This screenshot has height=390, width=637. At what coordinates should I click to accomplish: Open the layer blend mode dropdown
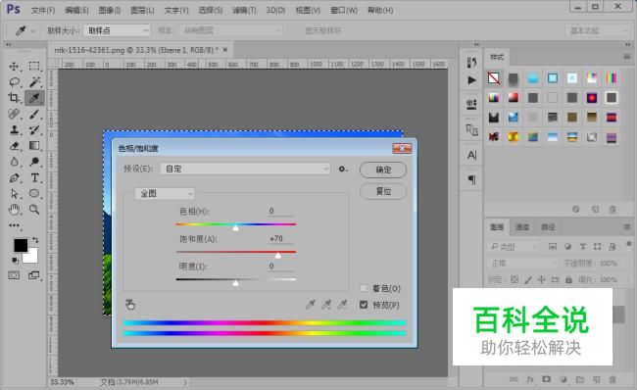click(523, 264)
